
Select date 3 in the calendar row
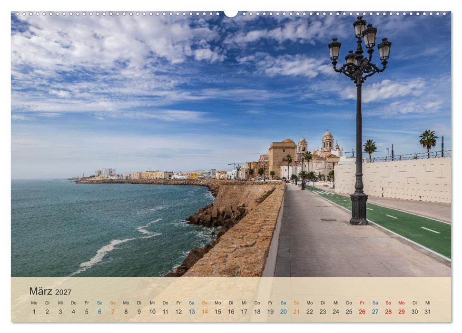click(x=60, y=312)
